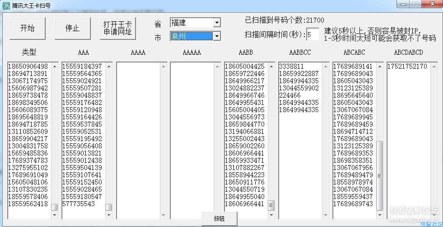Select number 15559184397 in the AAA list
The image size is (443, 227).
[82, 66]
